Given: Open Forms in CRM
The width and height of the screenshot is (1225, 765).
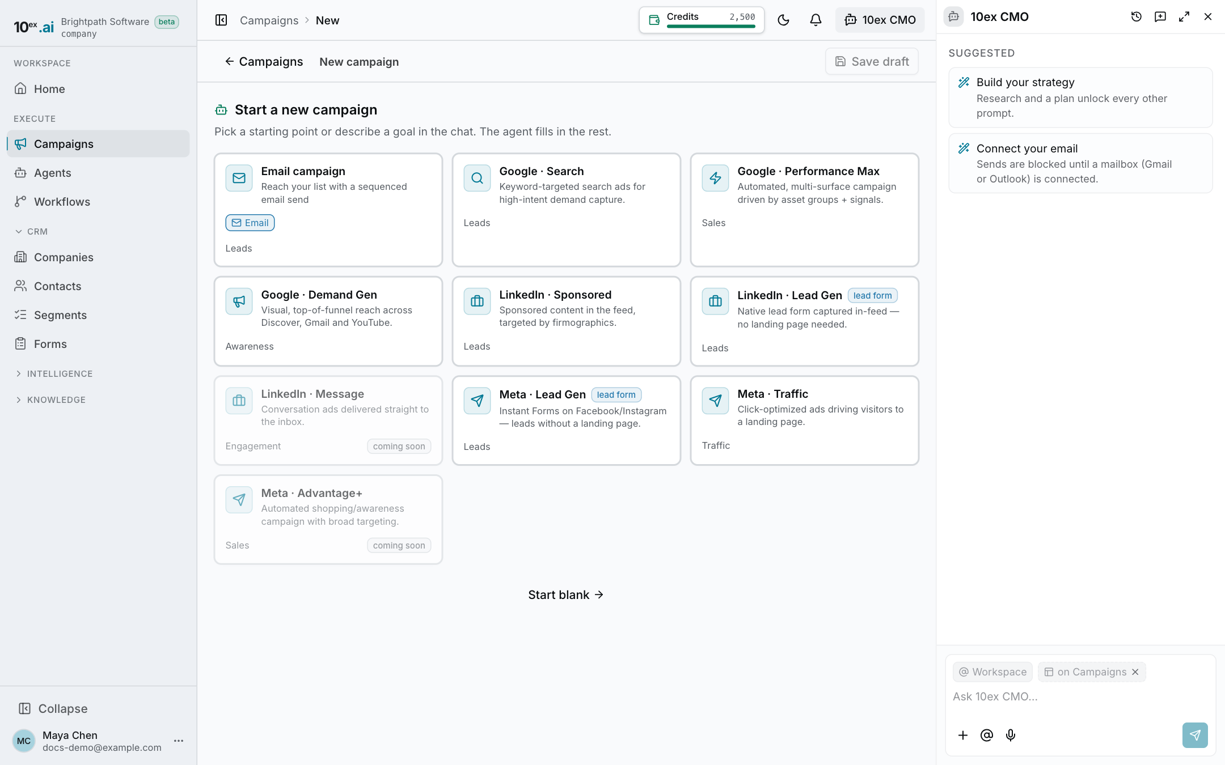Looking at the screenshot, I should click(98, 344).
